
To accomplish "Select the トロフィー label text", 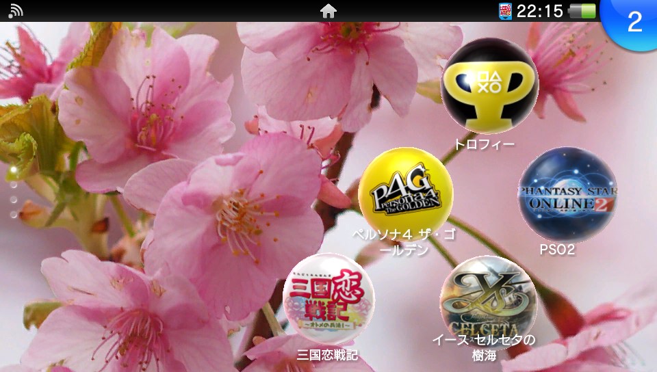I will 485,144.
